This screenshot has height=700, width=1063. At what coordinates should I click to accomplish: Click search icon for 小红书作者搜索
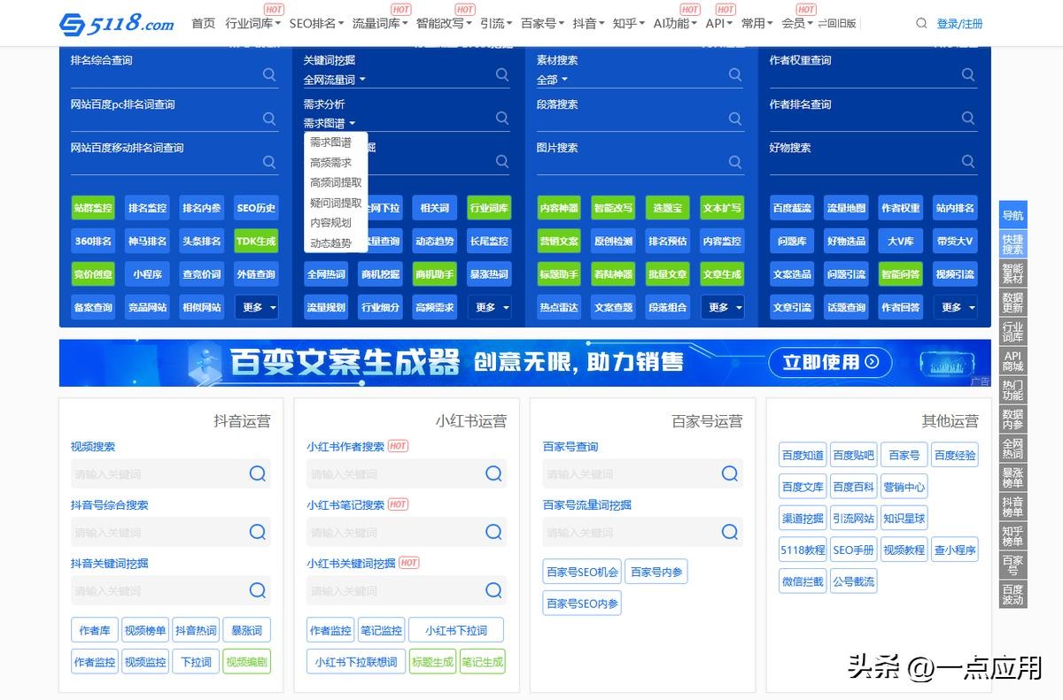click(x=493, y=473)
